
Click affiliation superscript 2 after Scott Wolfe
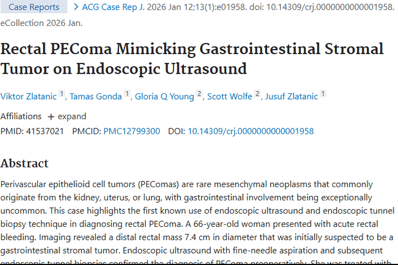[x=257, y=94]
